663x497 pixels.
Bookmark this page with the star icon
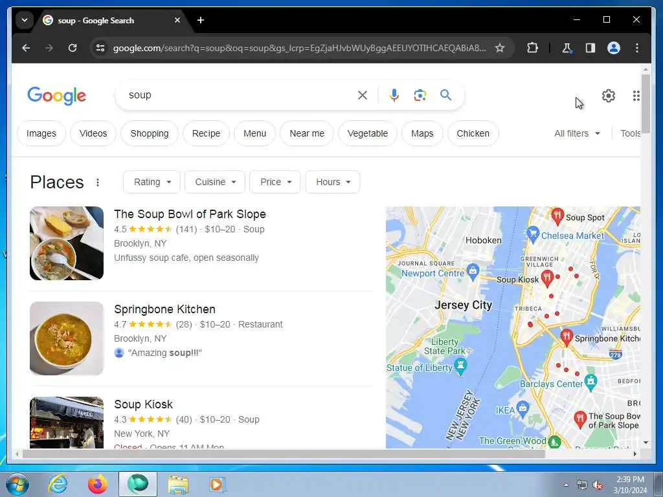point(500,48)
